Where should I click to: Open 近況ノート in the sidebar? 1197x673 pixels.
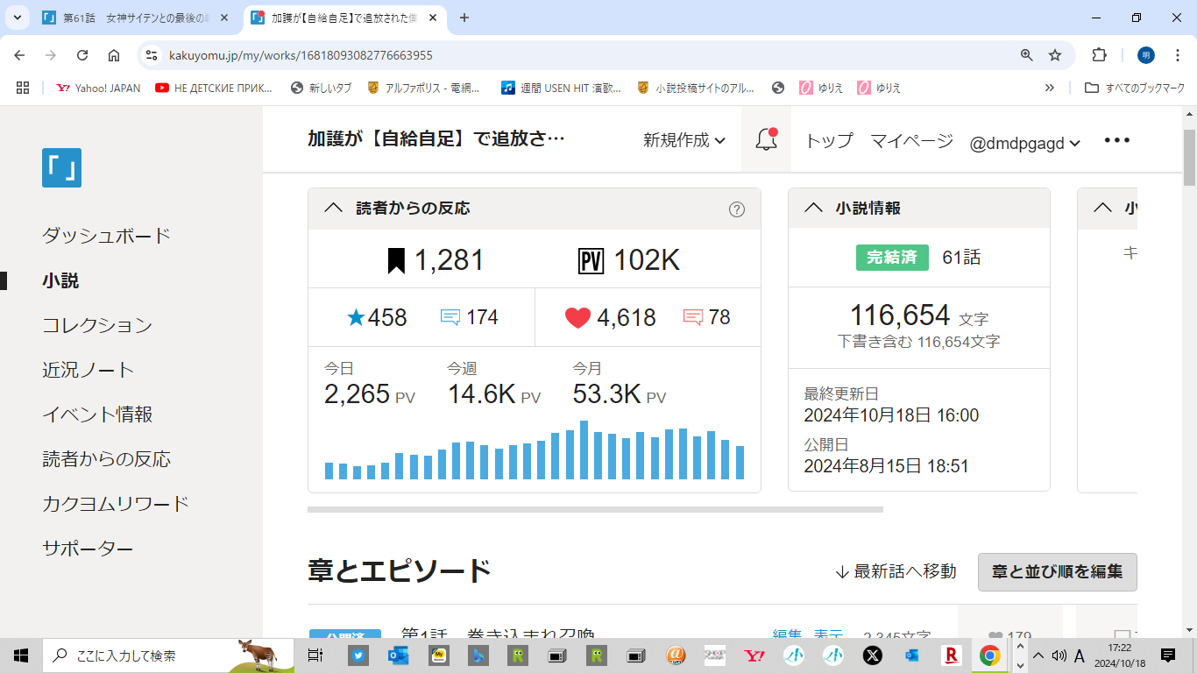[88, 370]
